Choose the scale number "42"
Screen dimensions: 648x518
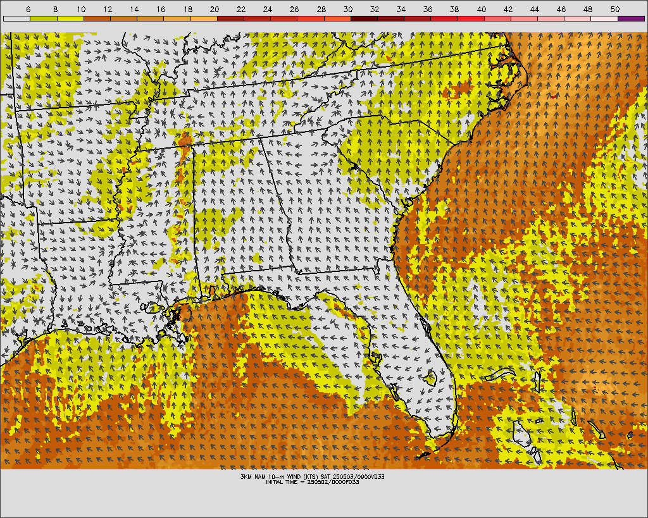508,9
